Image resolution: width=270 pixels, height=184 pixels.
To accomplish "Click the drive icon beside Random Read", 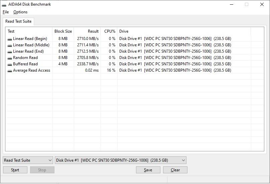I will point(10,58).
